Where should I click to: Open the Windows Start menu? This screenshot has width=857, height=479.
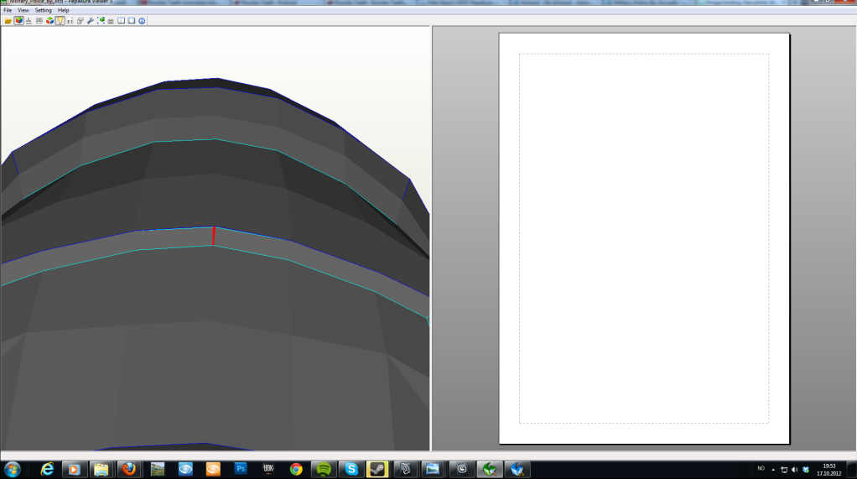click(12, 469)
